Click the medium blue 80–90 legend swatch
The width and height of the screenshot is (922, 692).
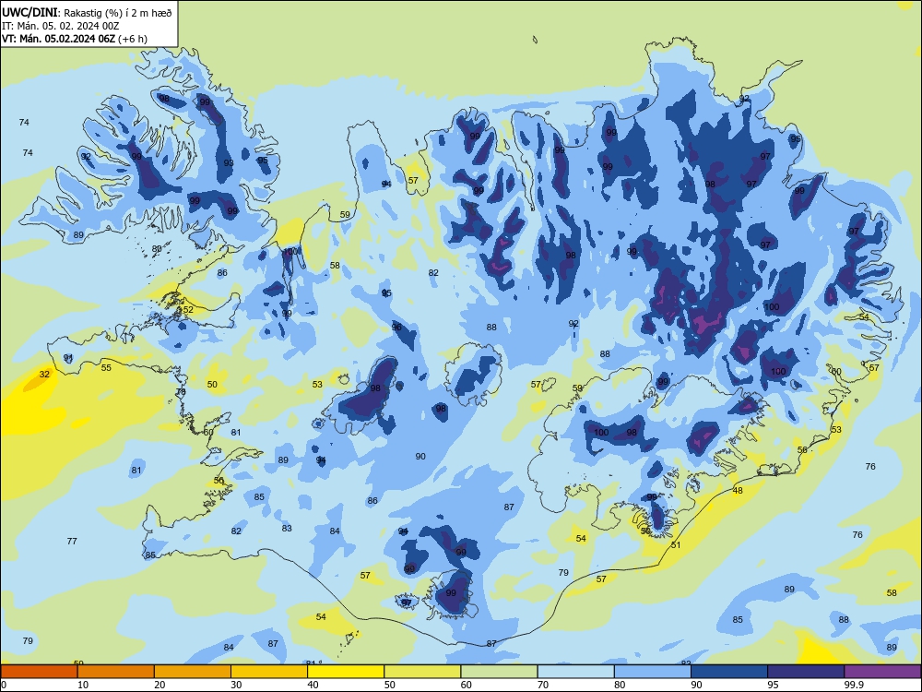click(652, 672)
